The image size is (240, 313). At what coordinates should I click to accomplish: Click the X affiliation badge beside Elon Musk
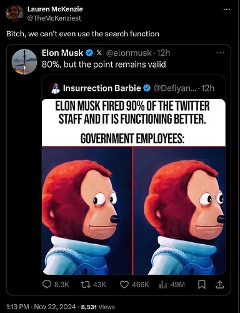99,53
